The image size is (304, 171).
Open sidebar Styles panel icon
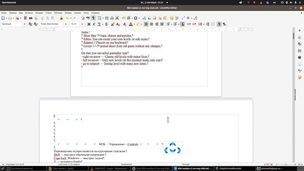tap(300, 44)
